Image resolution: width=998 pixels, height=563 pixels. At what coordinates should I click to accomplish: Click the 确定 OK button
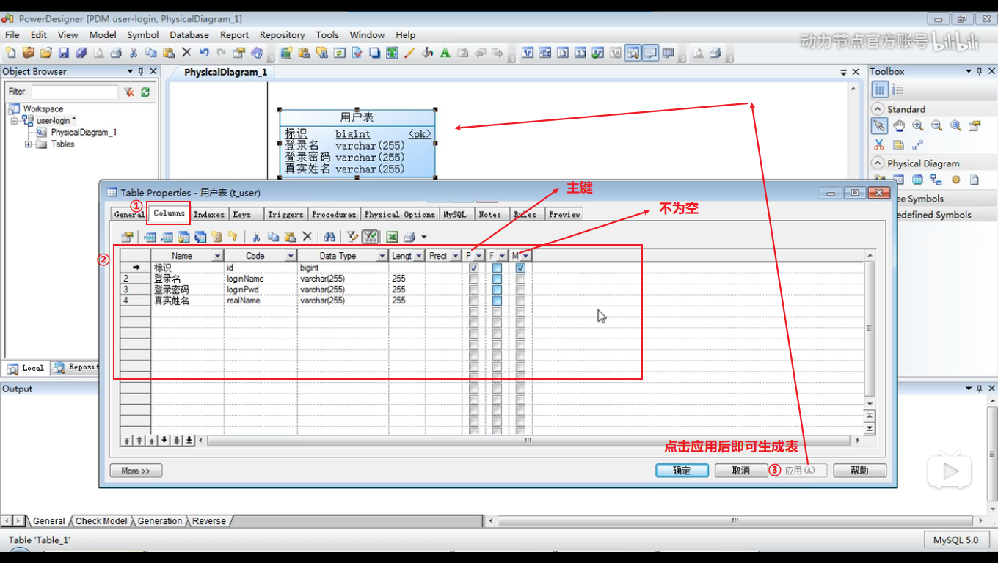[682, 471]
